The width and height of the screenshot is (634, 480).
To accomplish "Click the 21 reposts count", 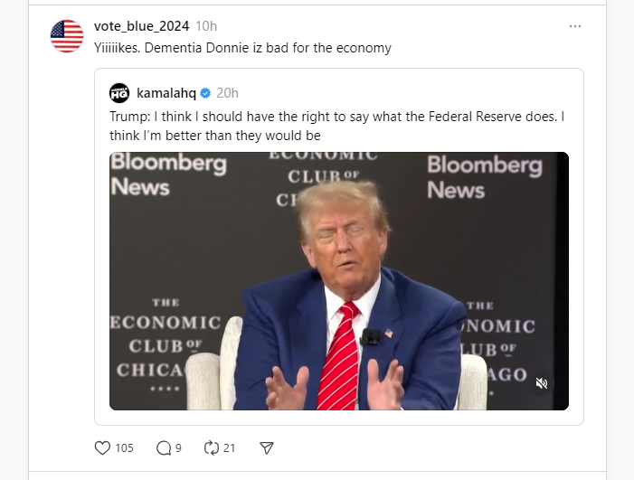I will (x=230, y=447).
